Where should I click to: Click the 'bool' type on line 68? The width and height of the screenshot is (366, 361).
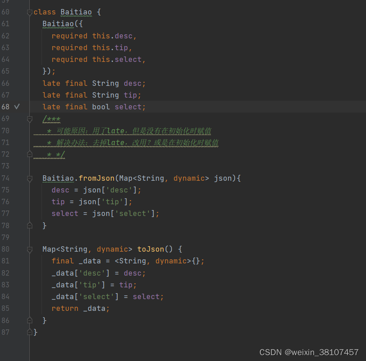pos(101,107)
